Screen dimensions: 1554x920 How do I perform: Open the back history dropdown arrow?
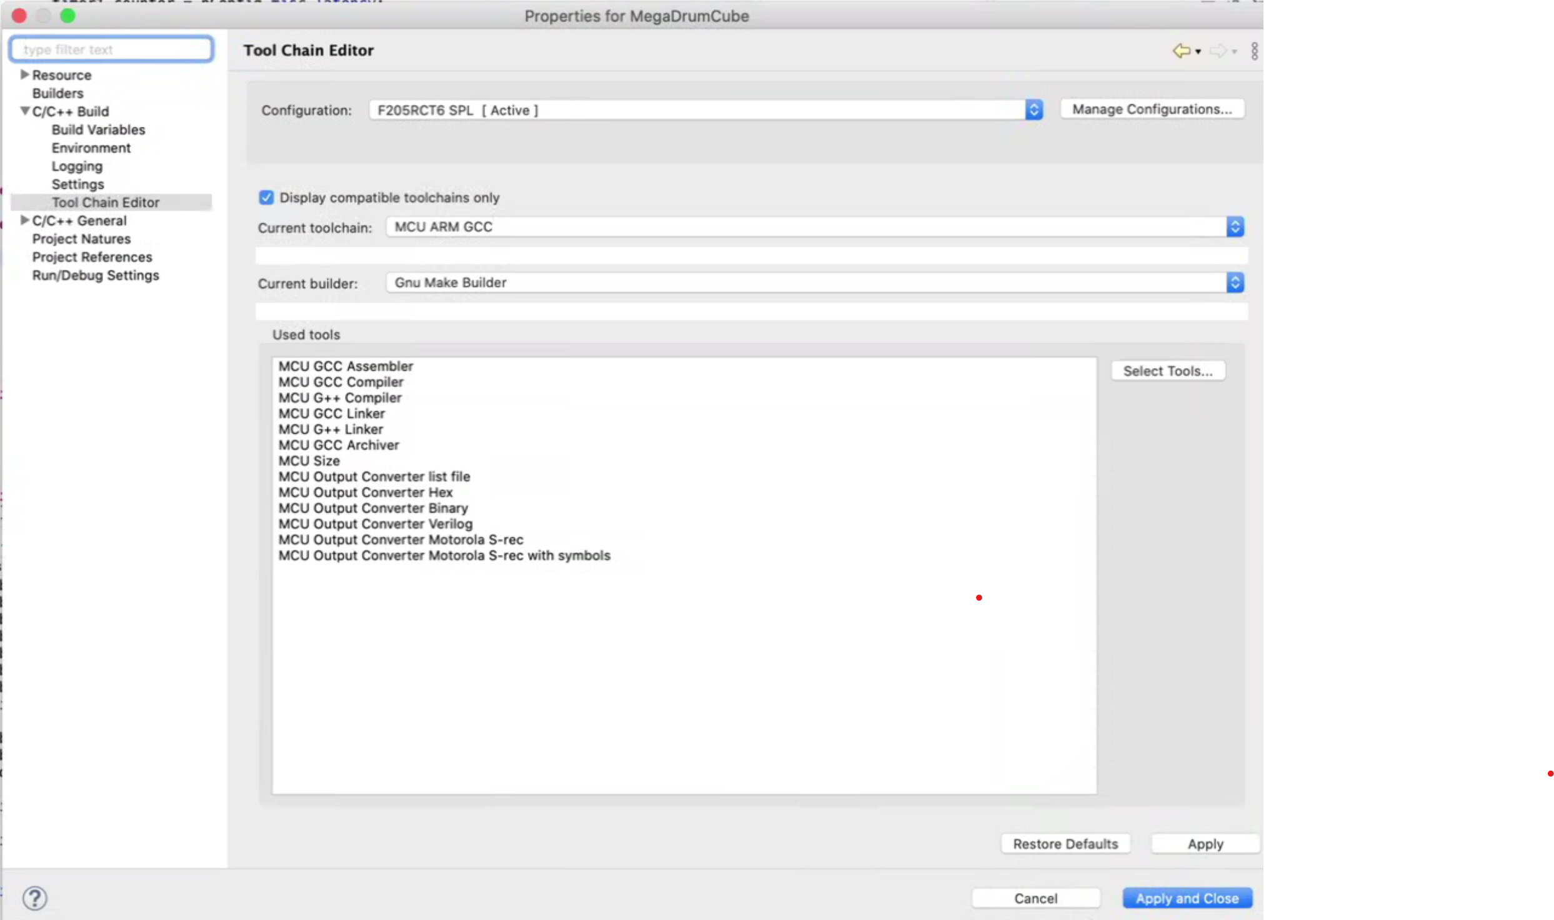(1198, 52)
